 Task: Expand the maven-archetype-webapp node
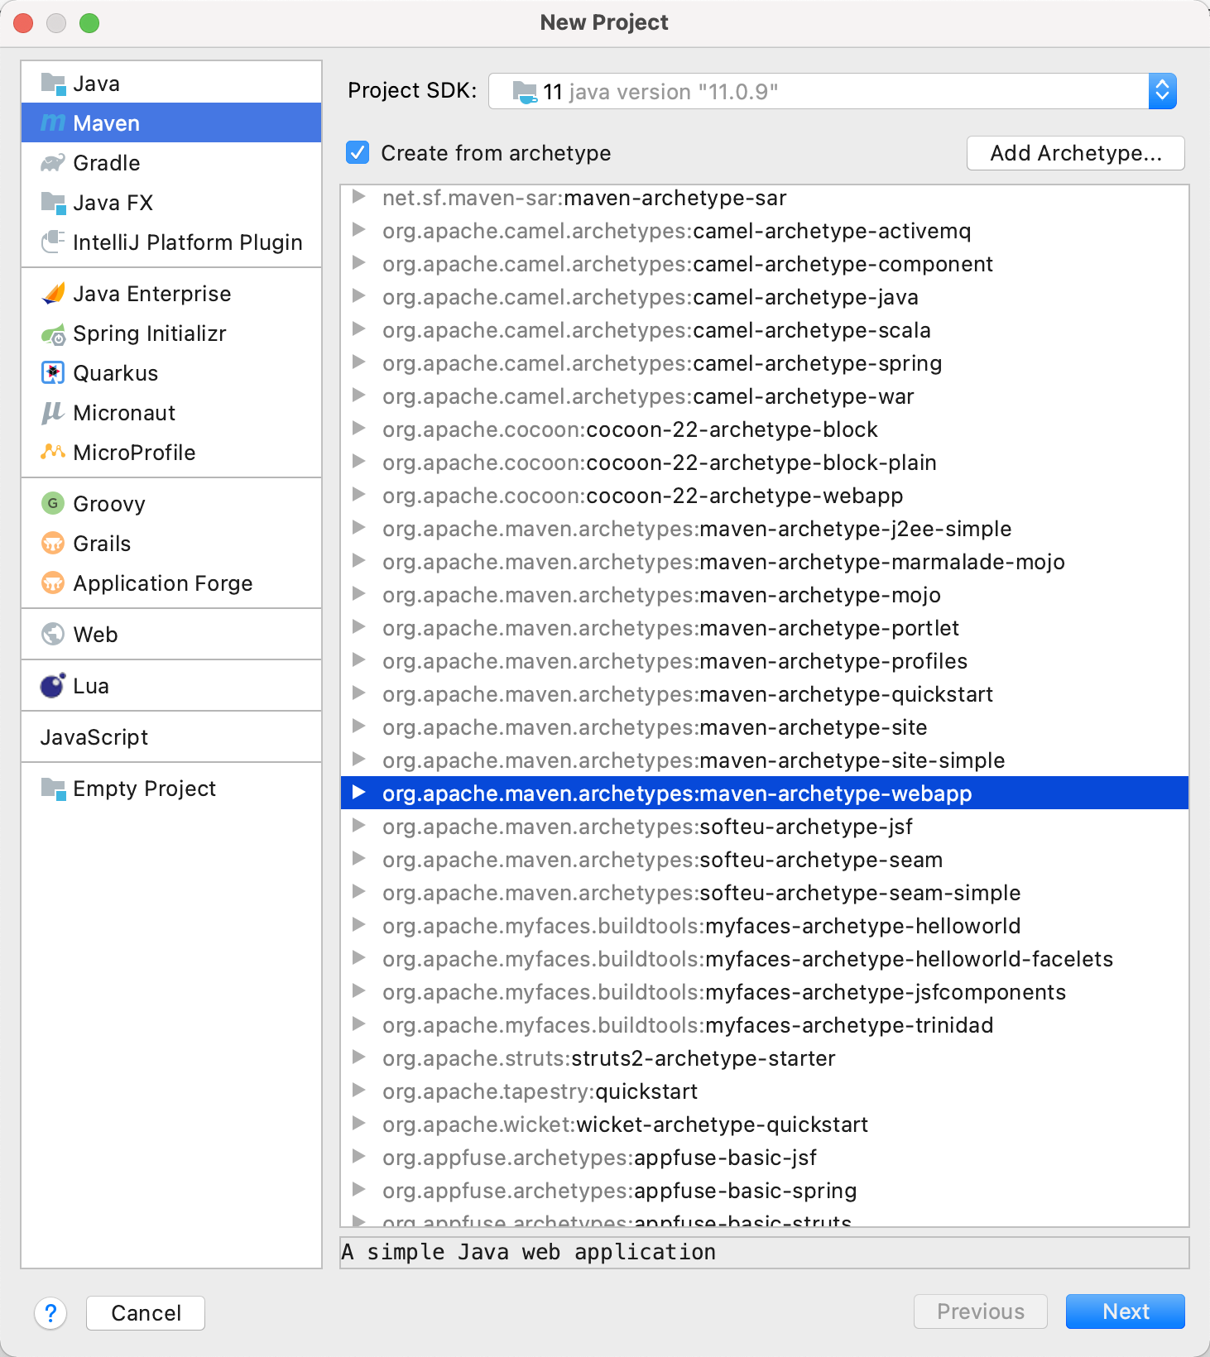pyautogui.click(x=359, y=793)
